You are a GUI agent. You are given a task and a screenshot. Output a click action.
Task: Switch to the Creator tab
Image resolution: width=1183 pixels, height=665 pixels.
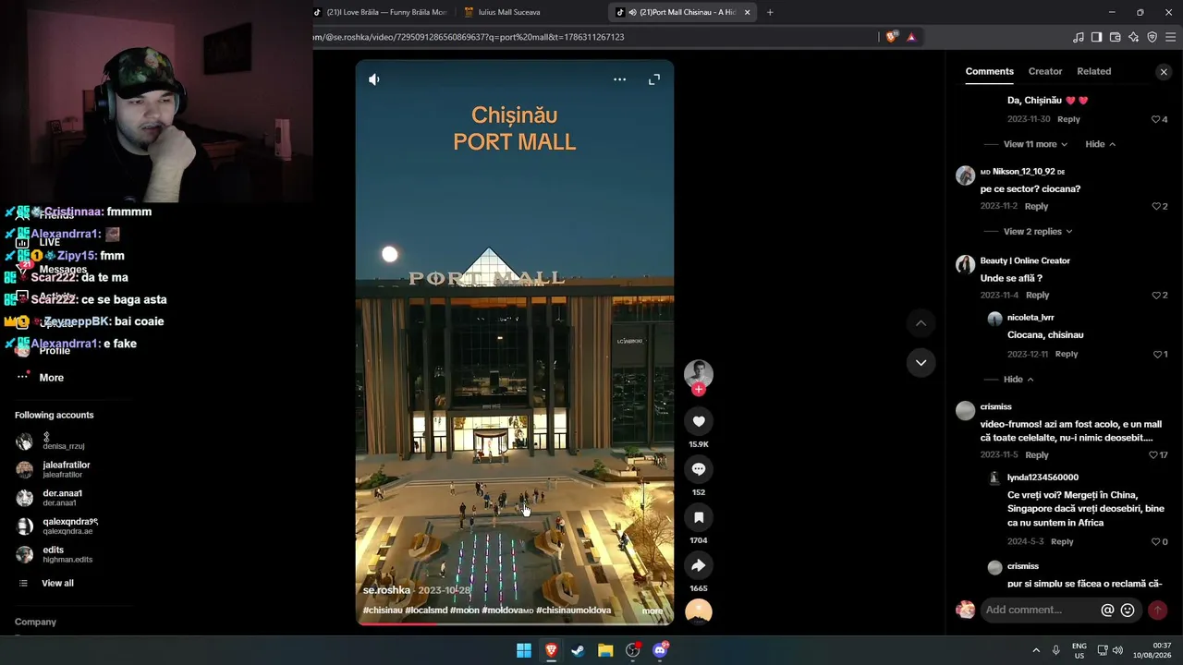[1045, 71]
